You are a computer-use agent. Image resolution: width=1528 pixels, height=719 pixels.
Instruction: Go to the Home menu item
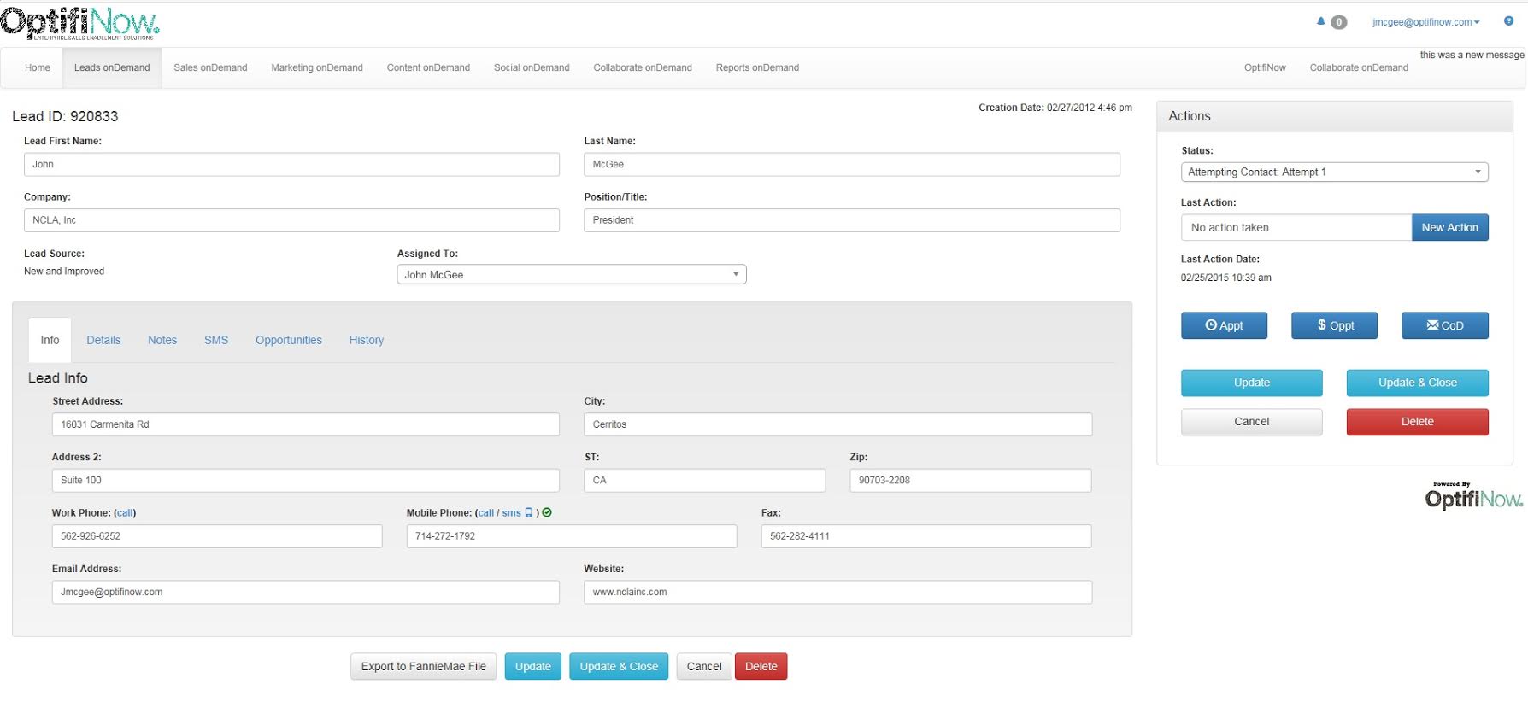point(38,67)
